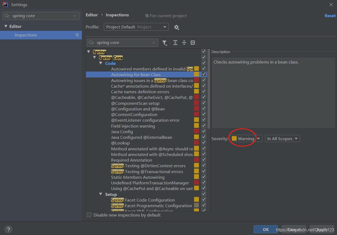The width and height of the screenshot is (337, 235).
Task: Toggle checkbox for Java Config inspection
Action: [204, 131]
